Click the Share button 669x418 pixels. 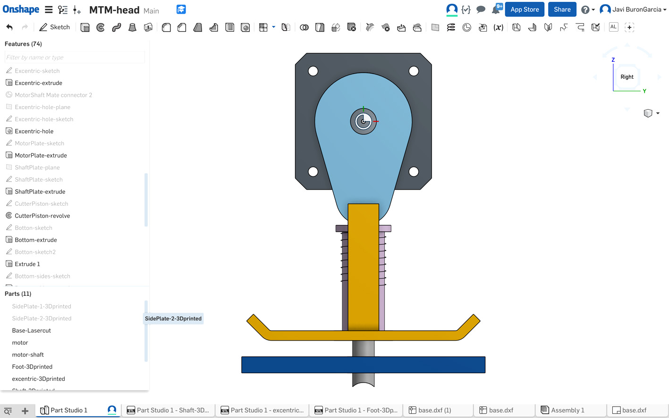click(562, 9)
